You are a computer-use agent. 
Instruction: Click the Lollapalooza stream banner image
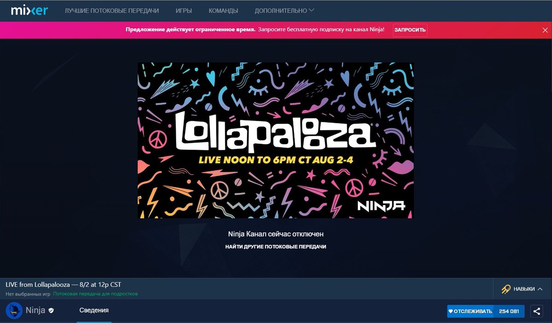tap(276, 140)
